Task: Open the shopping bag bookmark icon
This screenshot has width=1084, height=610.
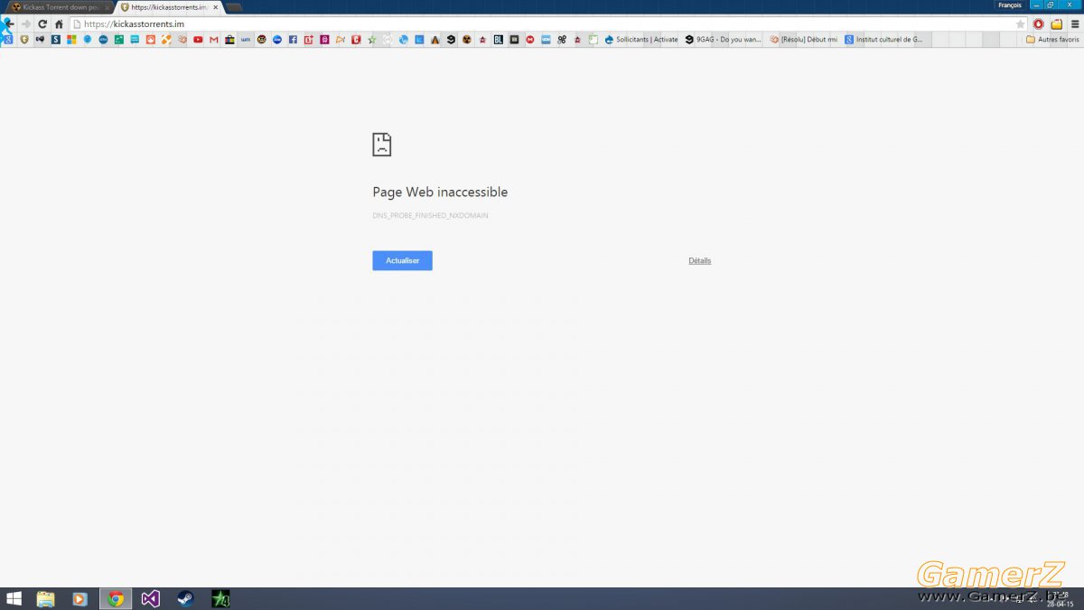Action: [229, 40]
